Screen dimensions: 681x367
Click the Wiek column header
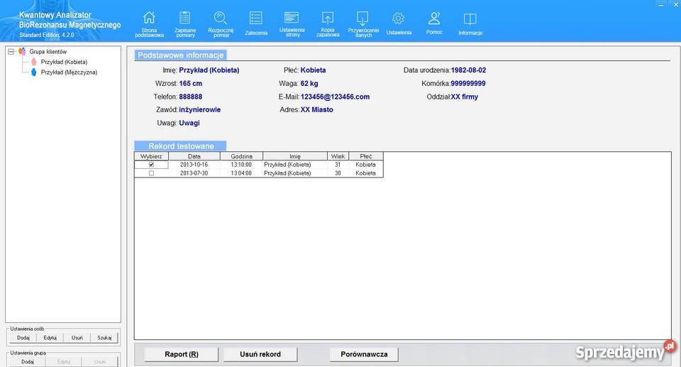338,156
